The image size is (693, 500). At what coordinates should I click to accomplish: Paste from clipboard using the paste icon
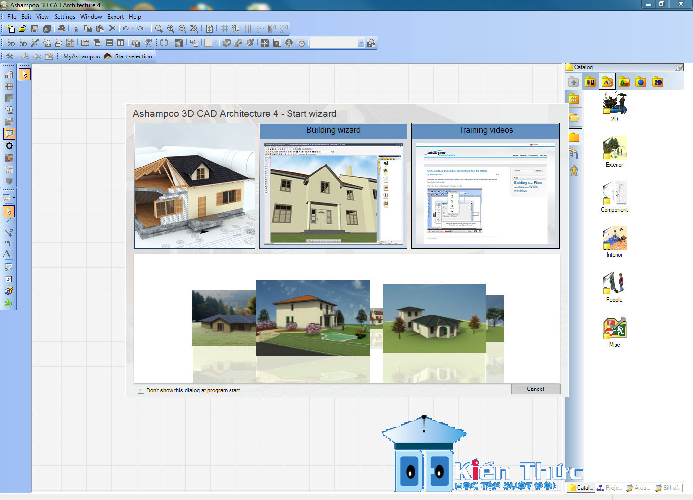[x=100, y=29]
